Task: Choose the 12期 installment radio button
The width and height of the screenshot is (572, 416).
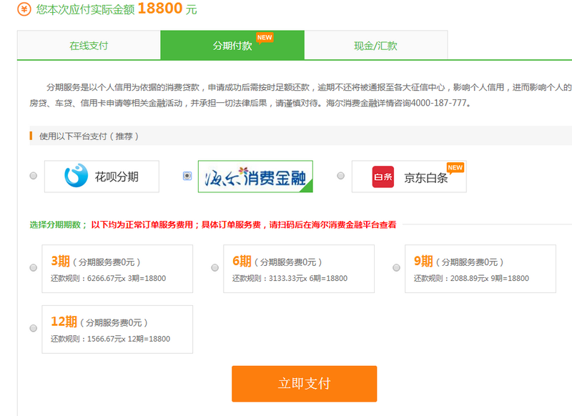Action: click(32, 330)
